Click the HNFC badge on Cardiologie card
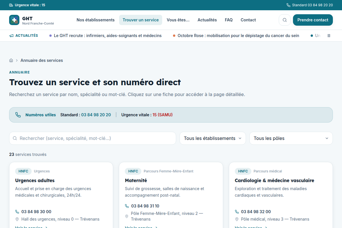The height and width of the screenshot is (228, 342). (243, 171)
